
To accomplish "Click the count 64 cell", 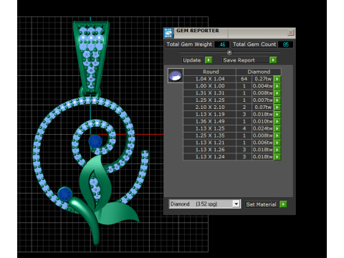I will pyautogui.click(x=244, y=79).
